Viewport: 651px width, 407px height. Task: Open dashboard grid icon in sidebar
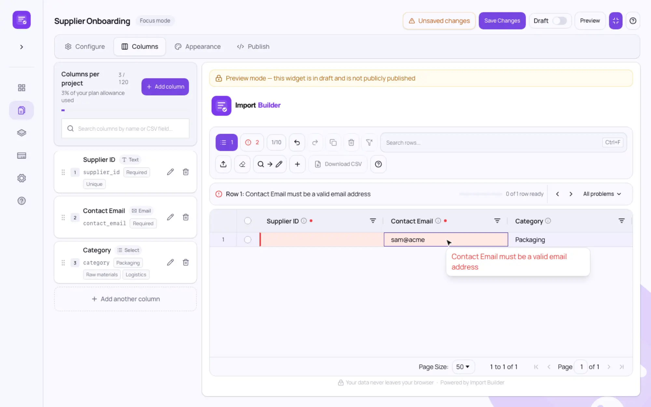point(21,88)
